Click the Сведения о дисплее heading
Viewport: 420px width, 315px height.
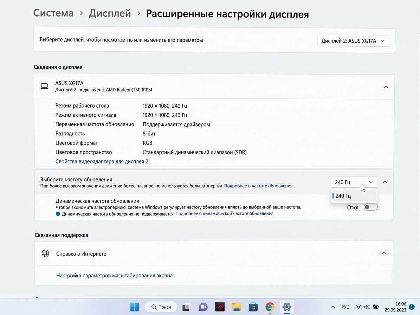pos(58,67)
